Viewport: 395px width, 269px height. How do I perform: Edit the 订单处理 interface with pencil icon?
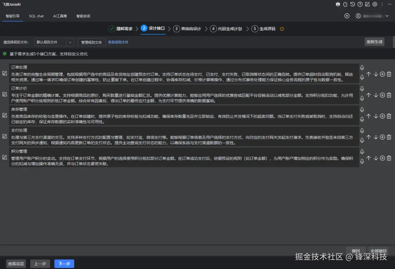[5, 73]
